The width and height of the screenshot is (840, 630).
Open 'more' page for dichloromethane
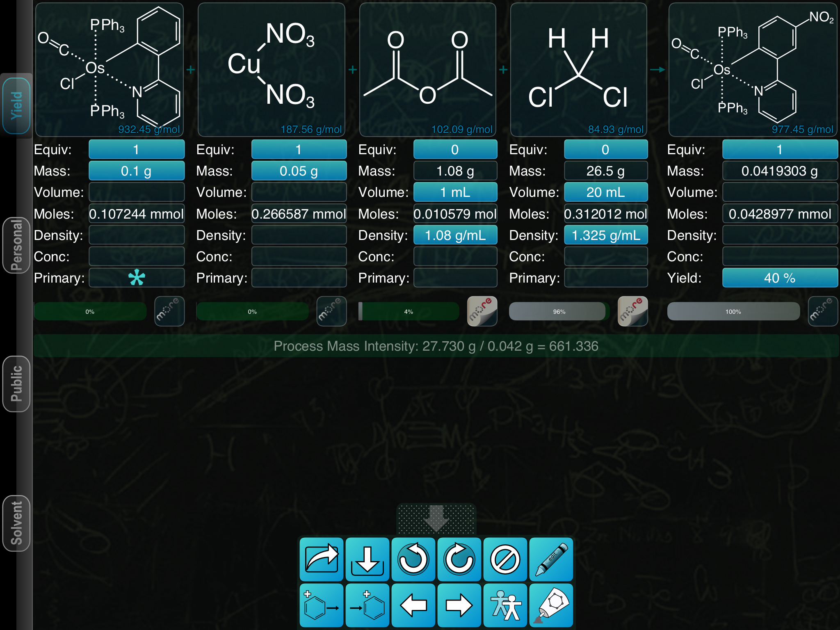[632, 311]
